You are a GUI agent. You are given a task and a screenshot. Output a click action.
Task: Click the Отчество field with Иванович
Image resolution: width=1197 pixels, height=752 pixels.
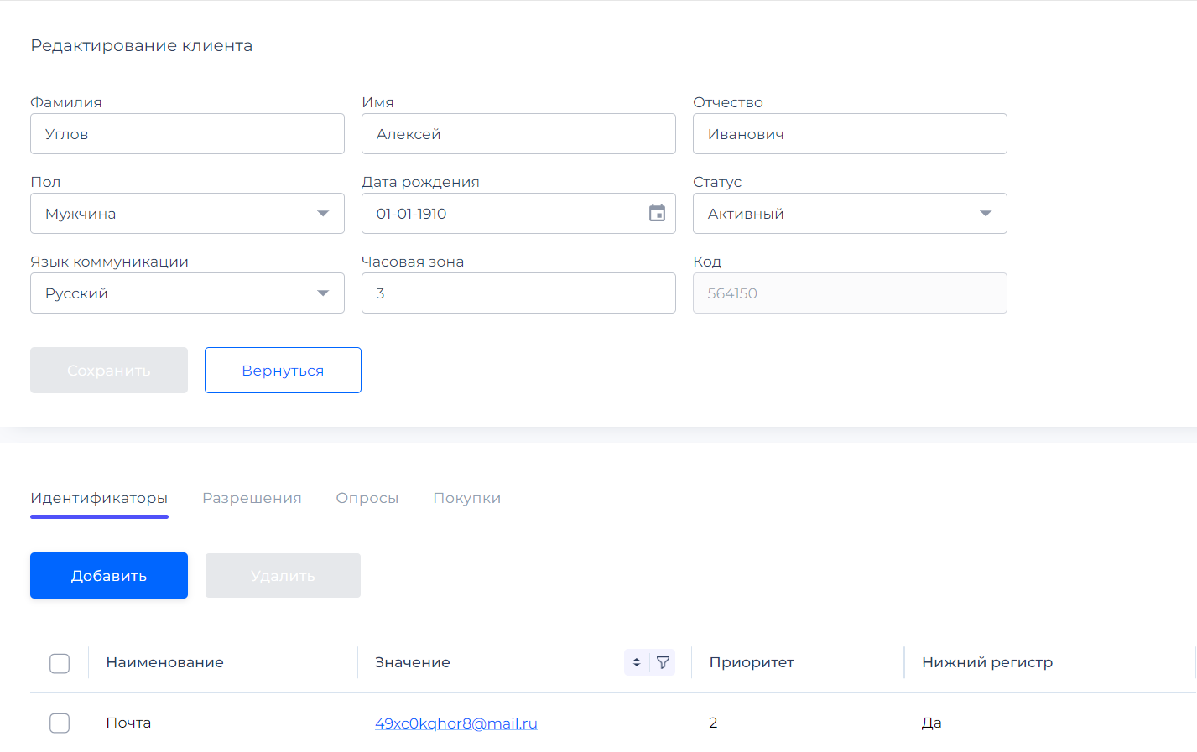(x=849, y=134)
